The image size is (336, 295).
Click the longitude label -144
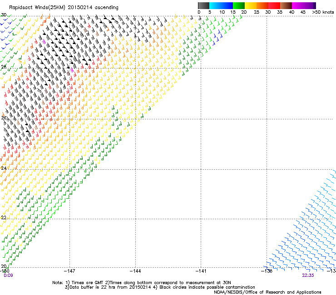(x=135, y=271)
